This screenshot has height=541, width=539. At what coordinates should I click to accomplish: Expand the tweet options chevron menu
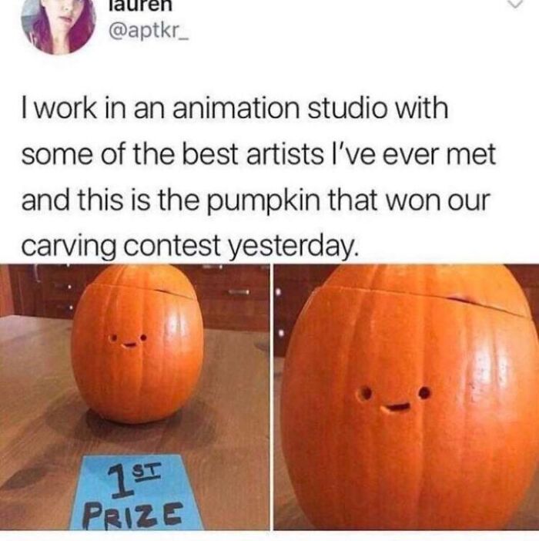tap(514, 3)
